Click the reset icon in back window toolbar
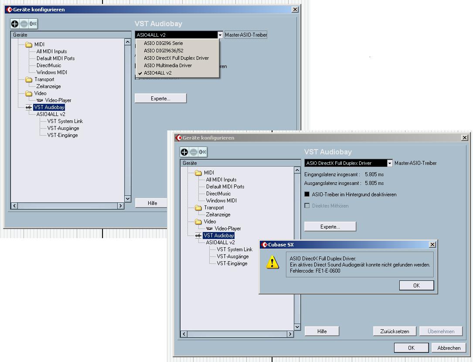 (33, 24)
